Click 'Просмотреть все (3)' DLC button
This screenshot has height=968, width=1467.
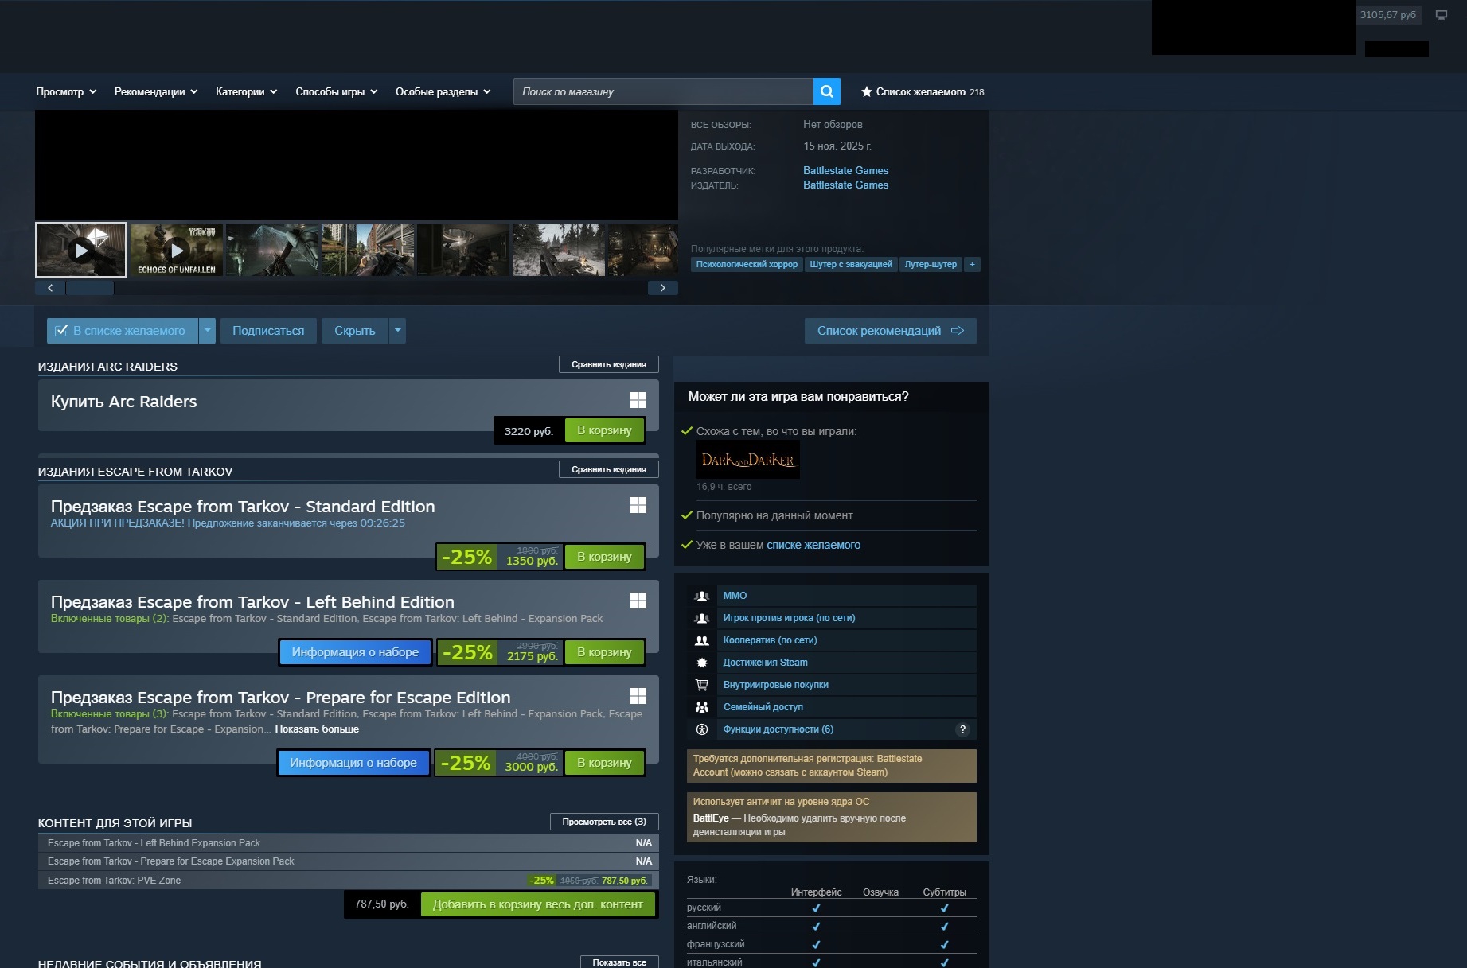pyautogui.click(x=604, y=822)
